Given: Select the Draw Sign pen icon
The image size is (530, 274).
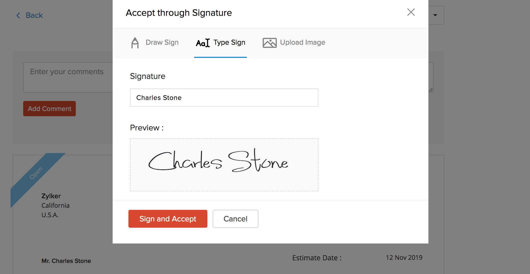Looking at the screenshot, I should 135,43.
